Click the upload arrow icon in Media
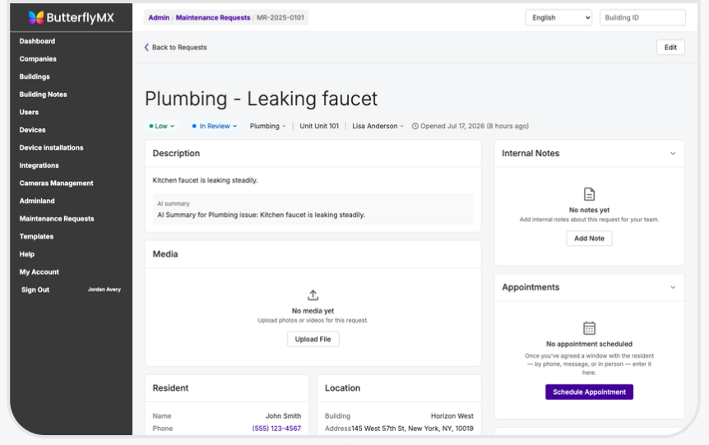Screen dimensions: 709x445 tap(313, 295)
